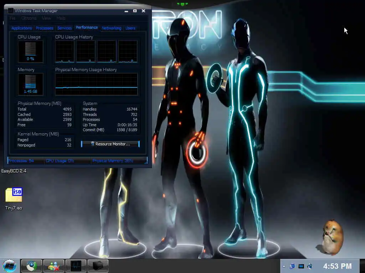The width and height of the screenshot is (365, 273).
Task: Click the first tray icon after the hidden-icons arrow
Action: (292, 266)
